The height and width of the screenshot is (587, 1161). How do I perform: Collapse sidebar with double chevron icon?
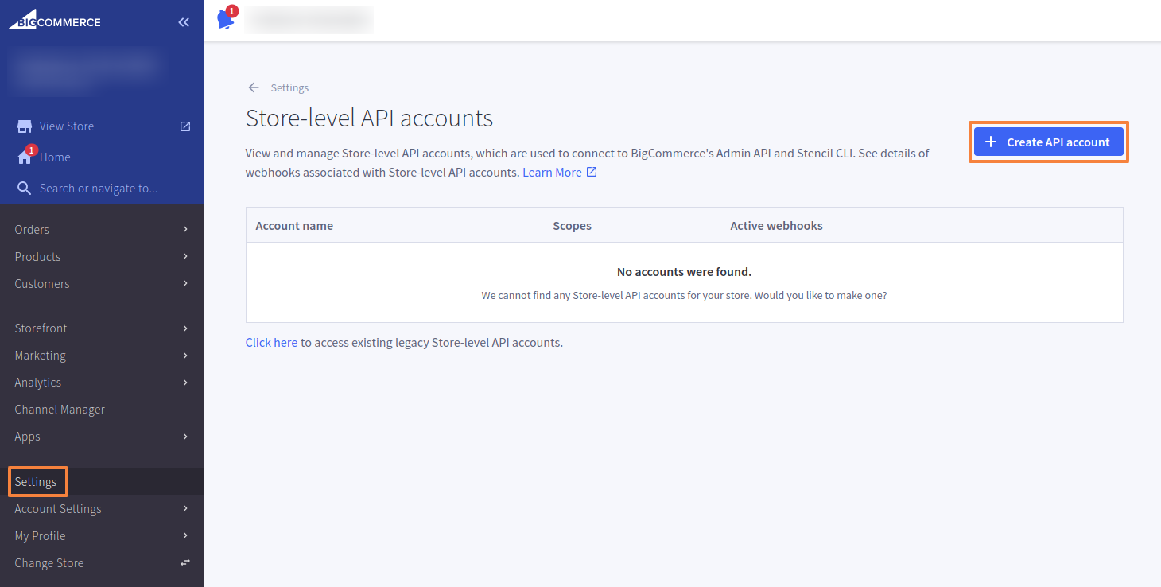coord(184,22)
